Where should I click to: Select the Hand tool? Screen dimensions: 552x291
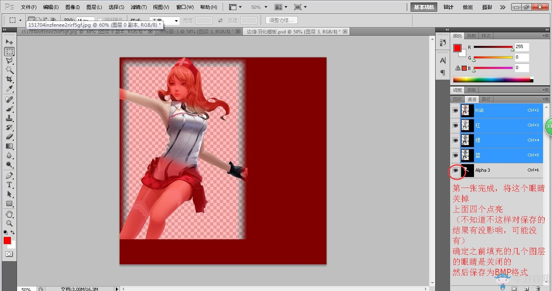pos(9,214)
